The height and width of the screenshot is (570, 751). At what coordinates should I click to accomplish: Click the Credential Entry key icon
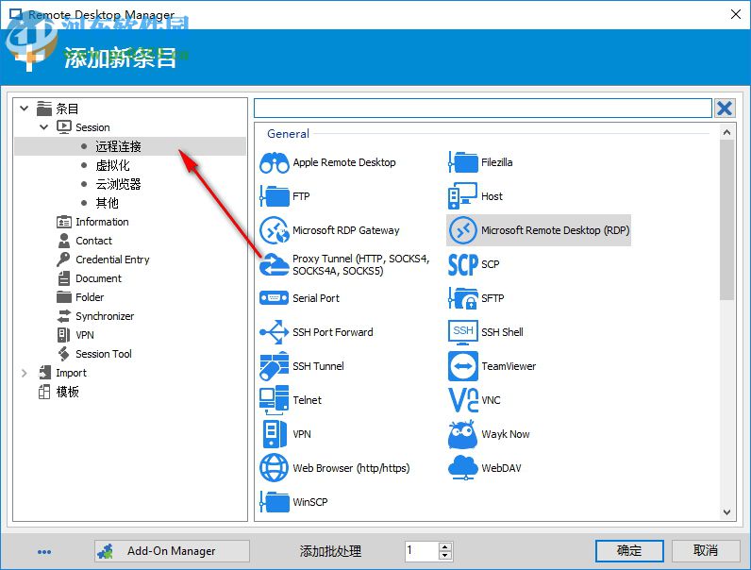tap(63, 260)
